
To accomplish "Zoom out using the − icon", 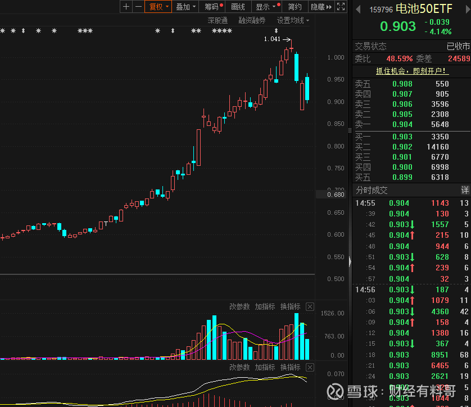I will tap(138, 7).
